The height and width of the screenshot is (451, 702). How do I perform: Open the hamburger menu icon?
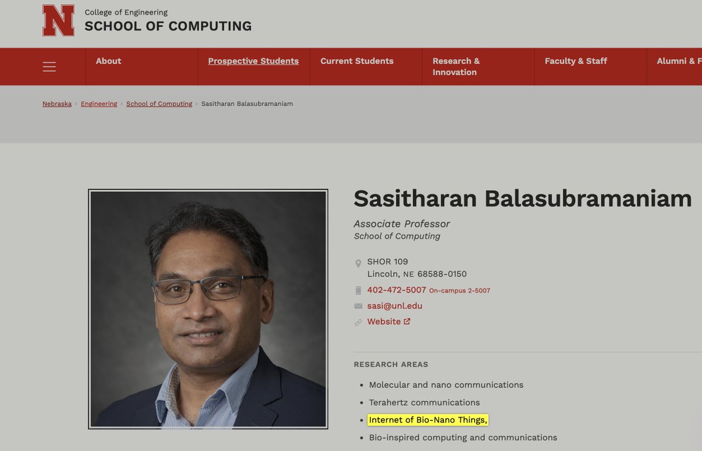click(50, 67)
